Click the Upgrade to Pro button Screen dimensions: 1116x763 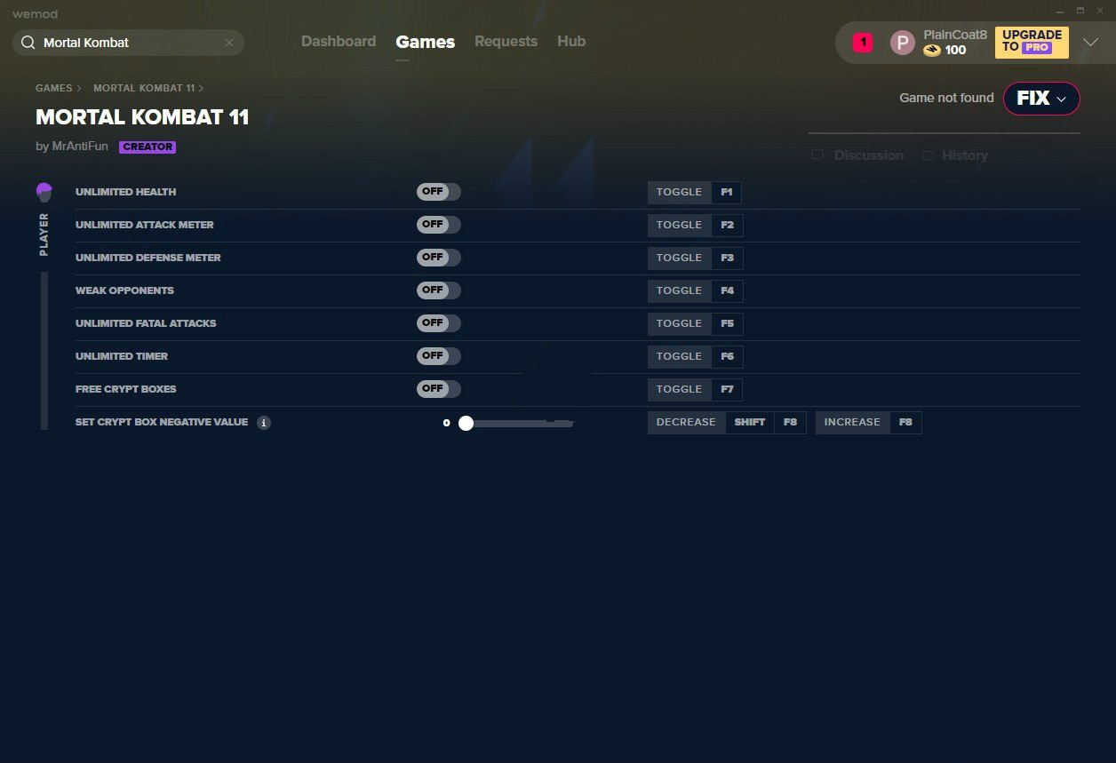[x=1031, y=42]
